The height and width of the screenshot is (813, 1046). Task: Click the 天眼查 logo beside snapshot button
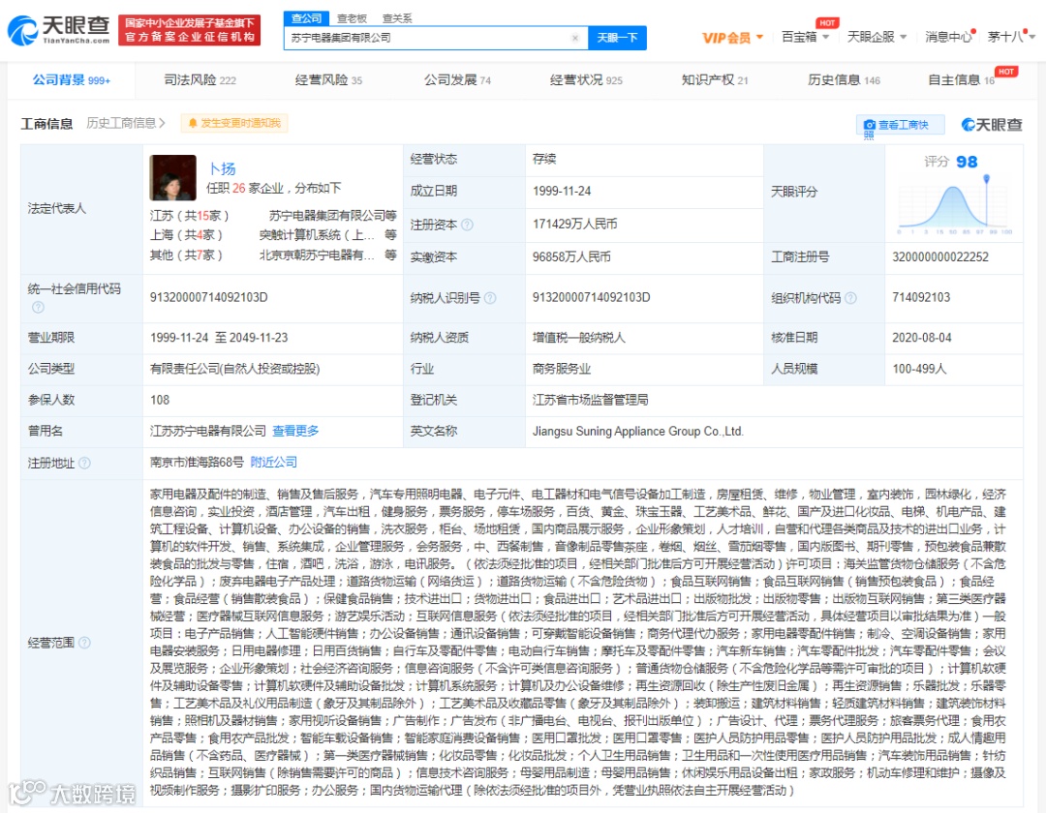tap(992, 125)
